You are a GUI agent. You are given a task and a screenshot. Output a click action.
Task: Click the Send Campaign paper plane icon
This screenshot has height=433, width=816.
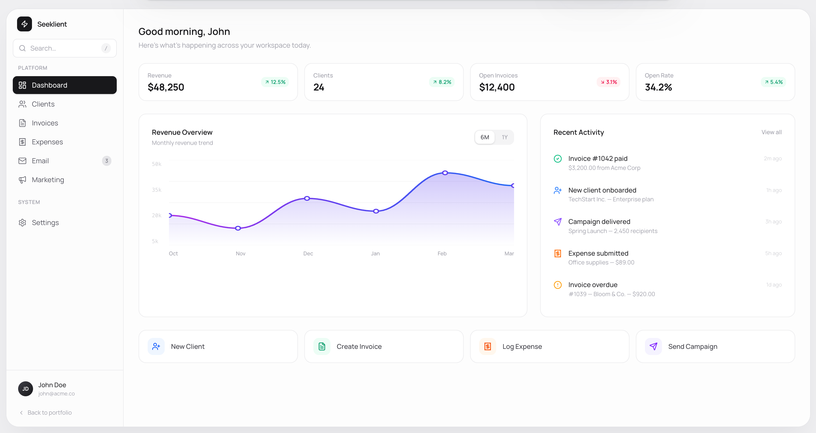(x=653, y=346)
